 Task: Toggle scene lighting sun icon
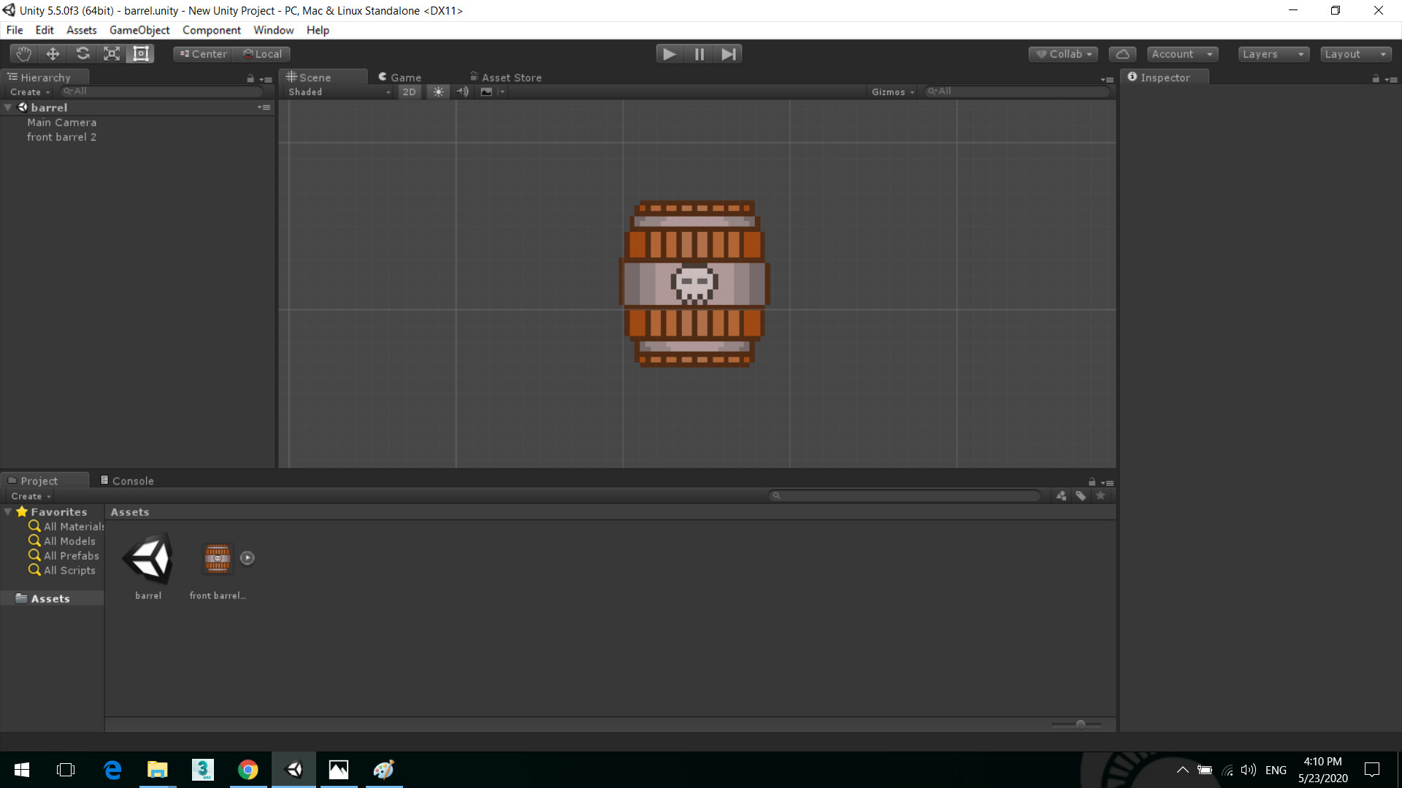tap(438, 92)
